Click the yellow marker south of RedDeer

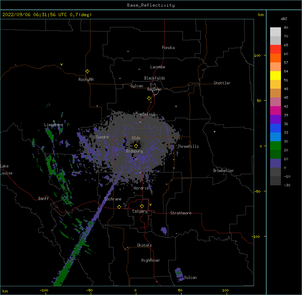(x=149, y=98)
